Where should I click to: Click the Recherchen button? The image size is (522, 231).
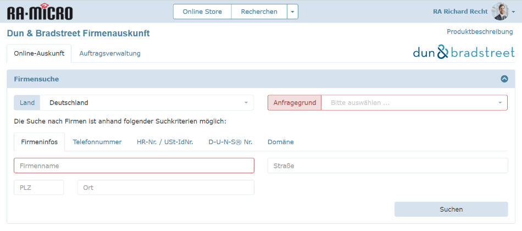(x=259, y=12)
